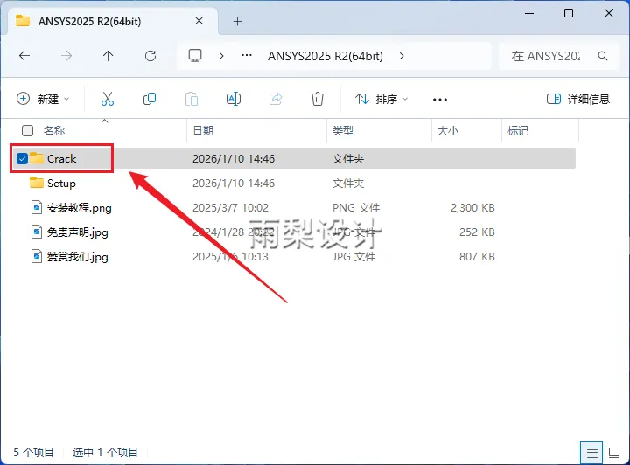Viewport: 630px width, 465px height.
Task: Sort by the 日期 column header
Action: tap(203, 130)
